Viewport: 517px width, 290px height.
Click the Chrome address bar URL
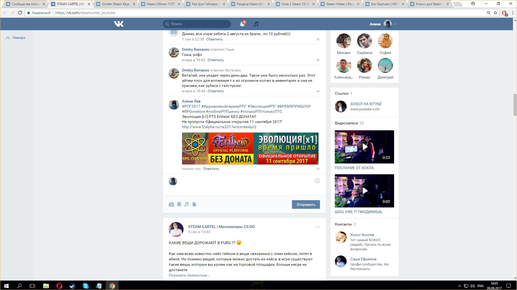click(85, 13)
